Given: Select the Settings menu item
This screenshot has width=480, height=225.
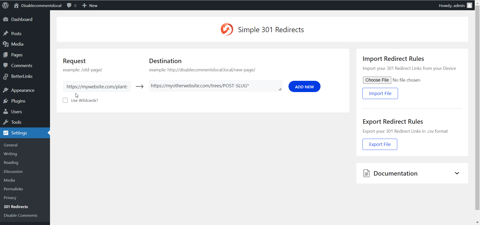Looking at the screenshot, I should 25,133.
